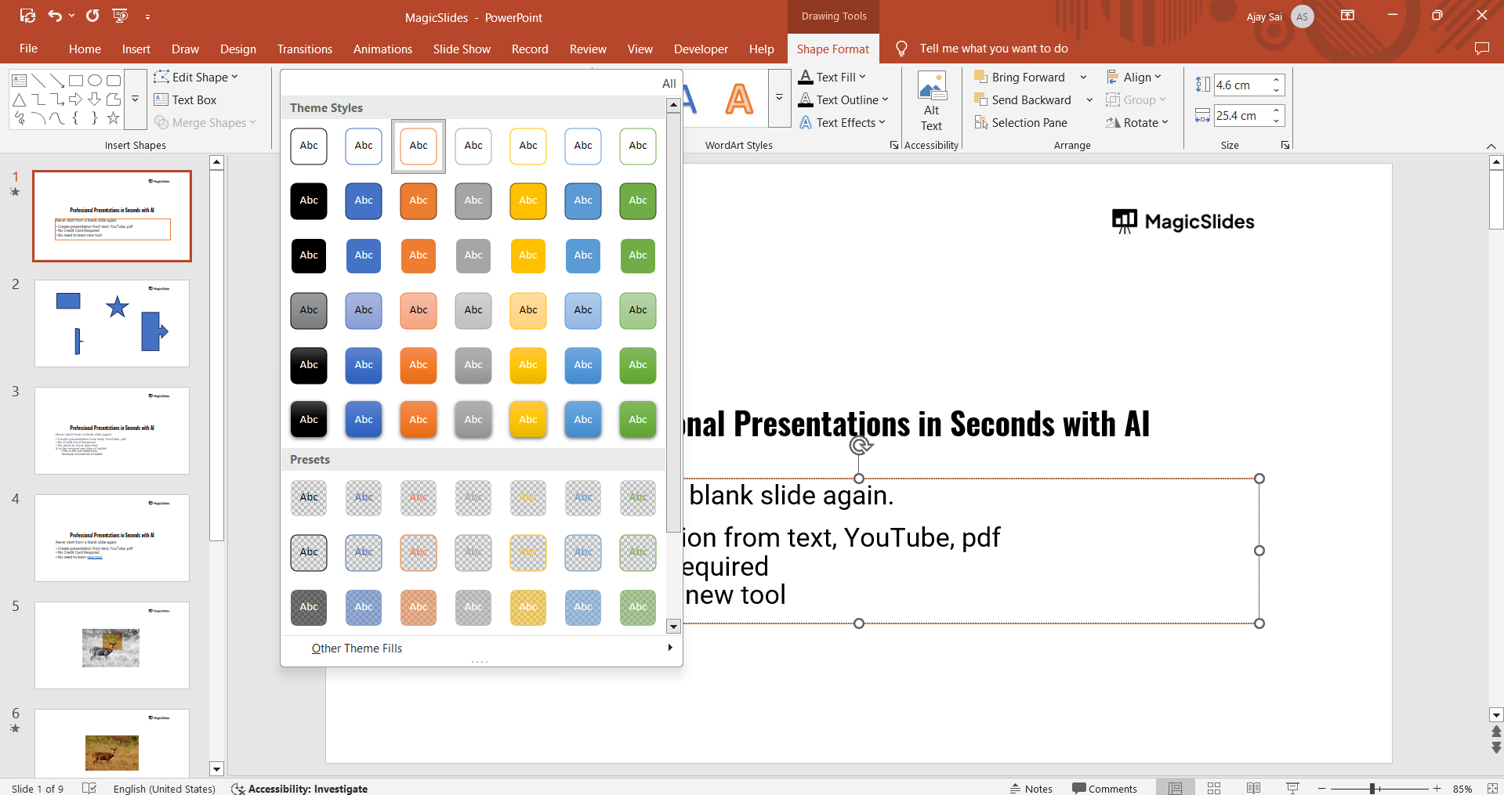Insert a Left Brace shape

(76, 118)
